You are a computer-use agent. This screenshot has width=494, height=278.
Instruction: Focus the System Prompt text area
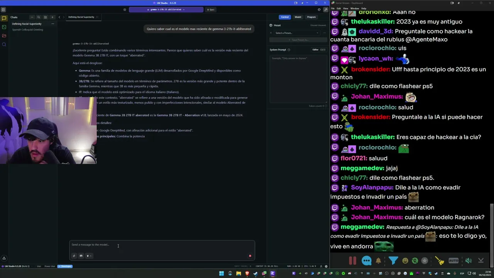(x=298, y=79)
